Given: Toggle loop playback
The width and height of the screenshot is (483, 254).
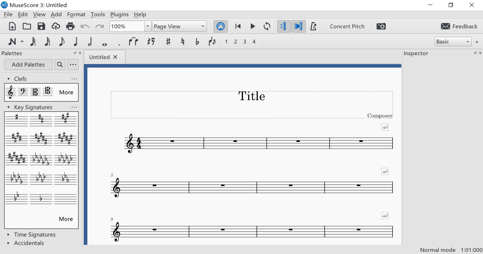Looking at the screenshot, I should pyautogui.click(x=267, y=27).
